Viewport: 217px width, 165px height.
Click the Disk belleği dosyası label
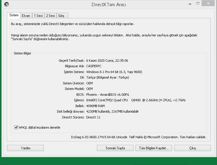pyautogui.click(x=70, y=111)
